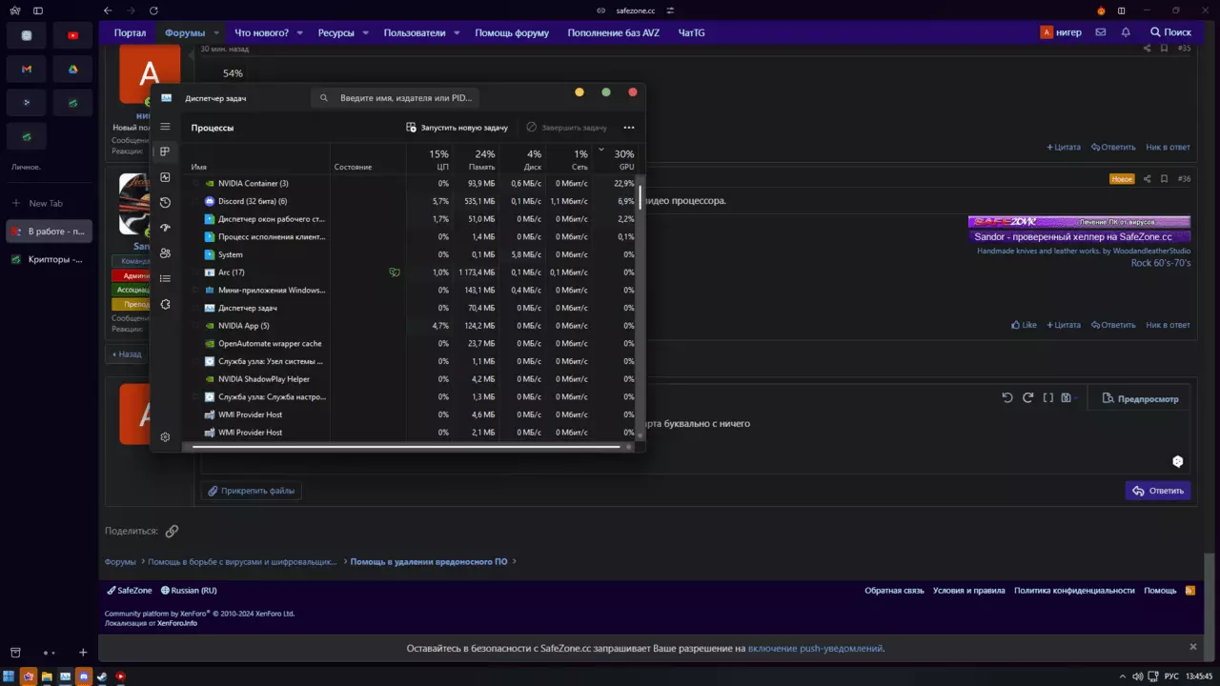Open the Users page in Task Manager sidebar
Image resolution: width=1220 pixels, height=686 pixels.
[165, 253]
